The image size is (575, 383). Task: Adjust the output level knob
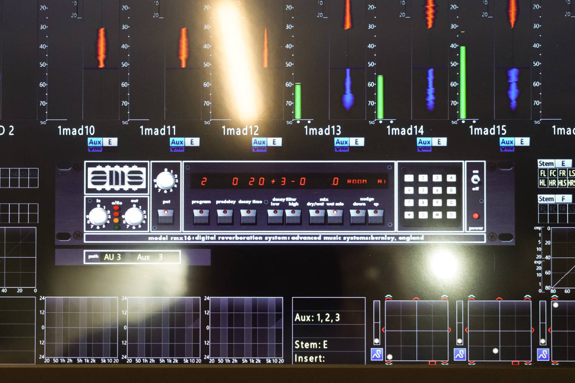(x=134, y=216)
